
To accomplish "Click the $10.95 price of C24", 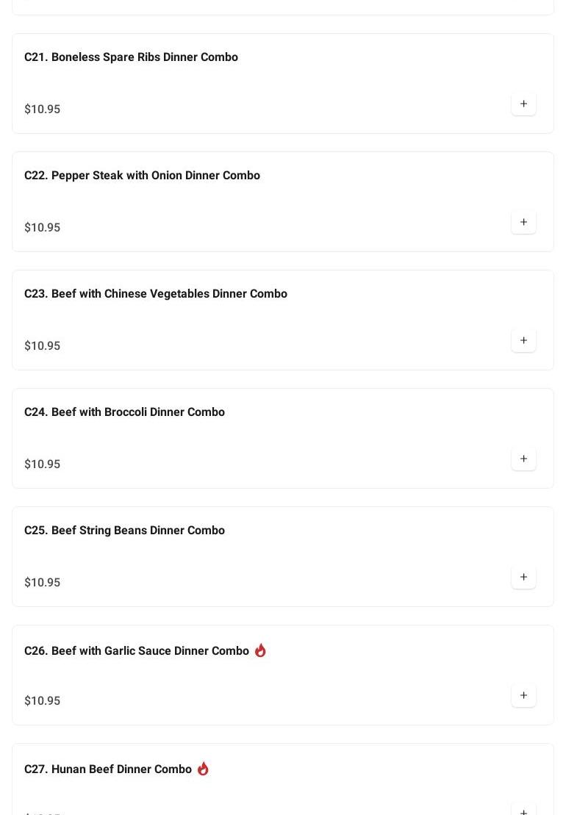I will [43, 464].
